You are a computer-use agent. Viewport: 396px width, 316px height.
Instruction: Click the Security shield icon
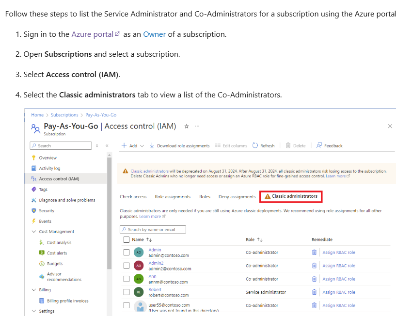click(34, 210)
